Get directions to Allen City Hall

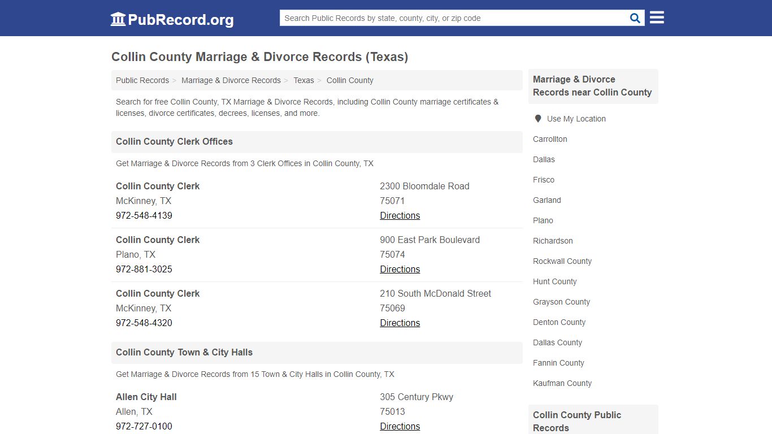(x=400, y=426)
